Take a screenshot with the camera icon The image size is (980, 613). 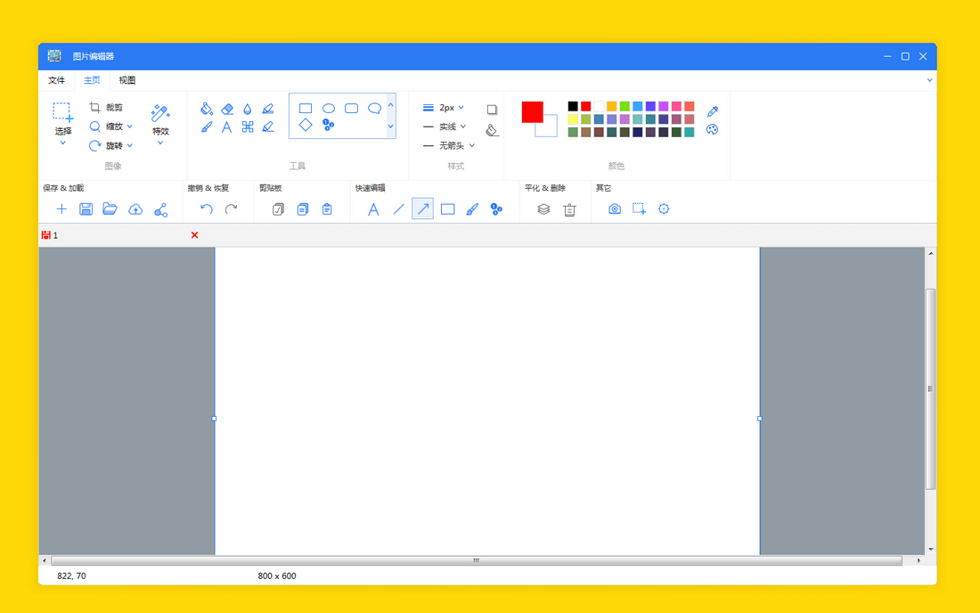[x=615, y=209]
